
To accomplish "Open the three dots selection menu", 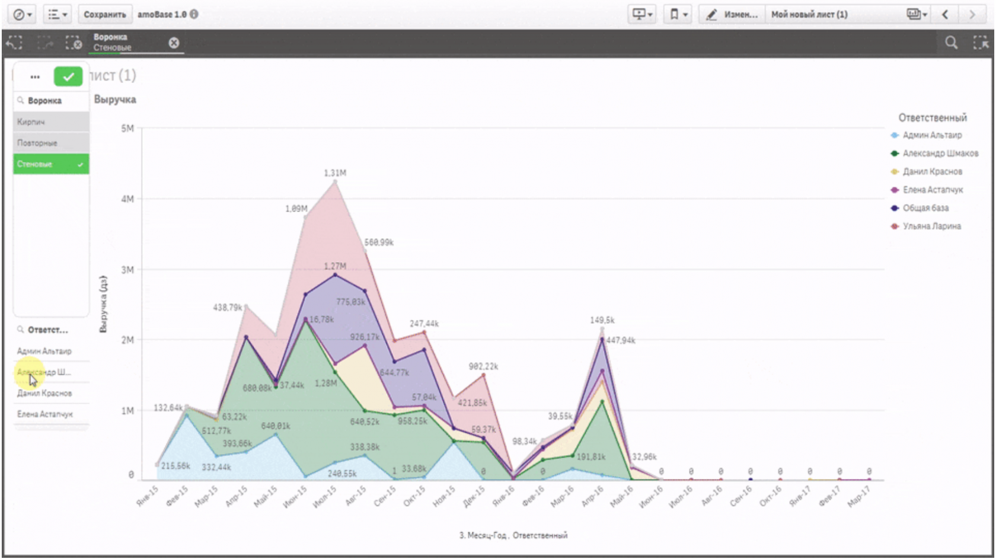I will click(x=35, y=76).
